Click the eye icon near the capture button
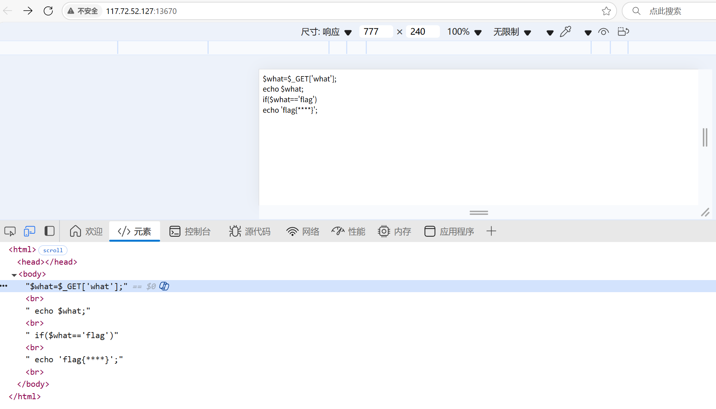 point(604,32)
